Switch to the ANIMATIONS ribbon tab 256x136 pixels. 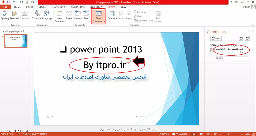pos(78,7)
